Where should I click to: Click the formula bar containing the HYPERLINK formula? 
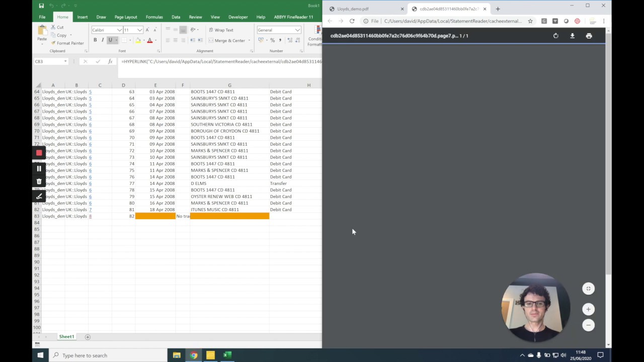(220, 61)
